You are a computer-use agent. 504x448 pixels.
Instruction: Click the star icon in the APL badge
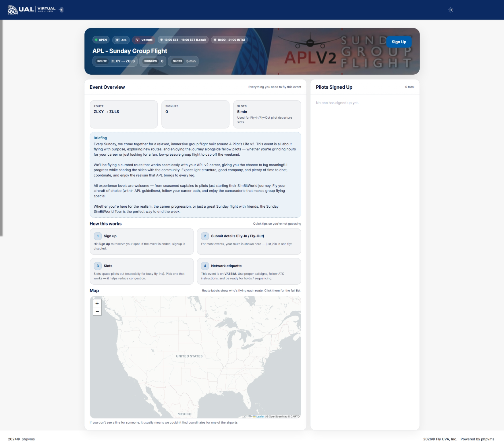(117, 40)
